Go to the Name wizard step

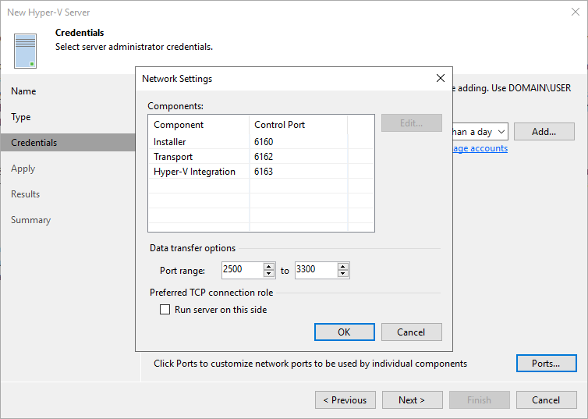[23, 91]
